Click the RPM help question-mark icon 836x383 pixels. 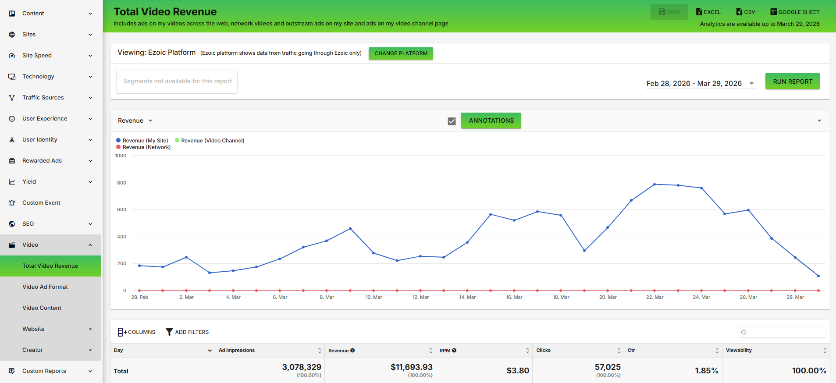[454, 351]
